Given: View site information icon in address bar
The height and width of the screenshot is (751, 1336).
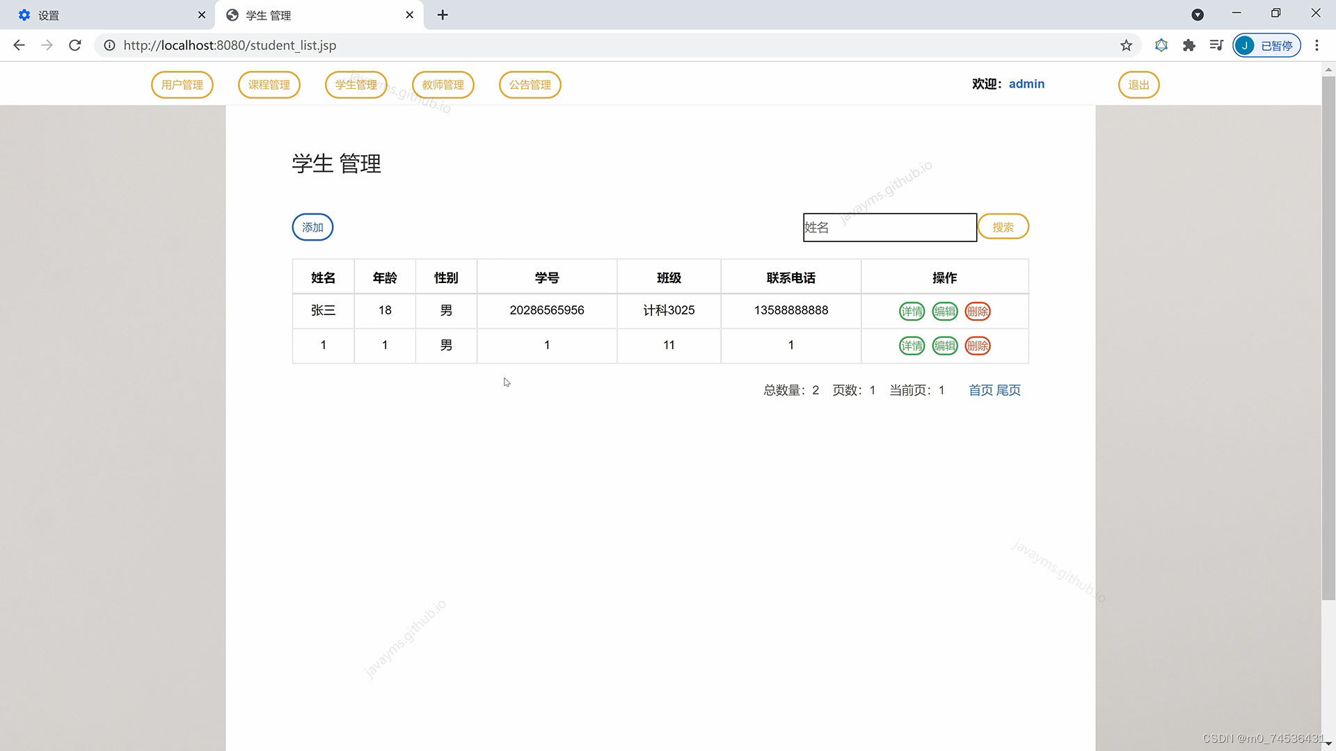Looking at the screenshot, I should pos(109,45).
